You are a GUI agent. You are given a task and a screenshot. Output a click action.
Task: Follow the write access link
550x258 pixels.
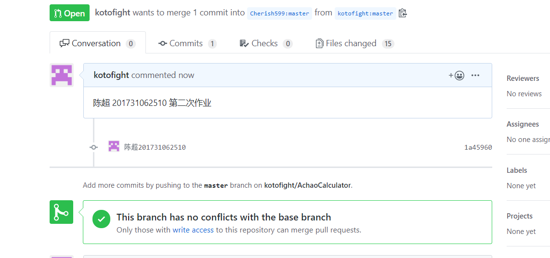pos(193,230)
